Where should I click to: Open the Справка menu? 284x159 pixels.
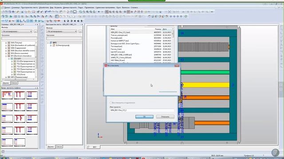pos(134,8)
